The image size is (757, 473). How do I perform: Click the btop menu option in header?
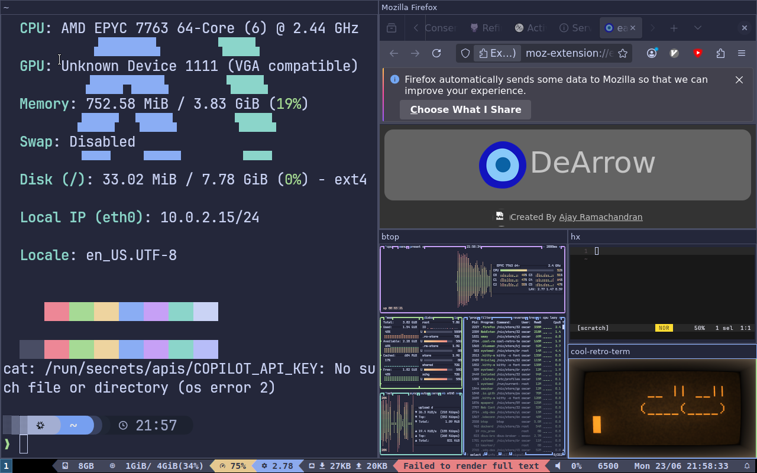402,247
